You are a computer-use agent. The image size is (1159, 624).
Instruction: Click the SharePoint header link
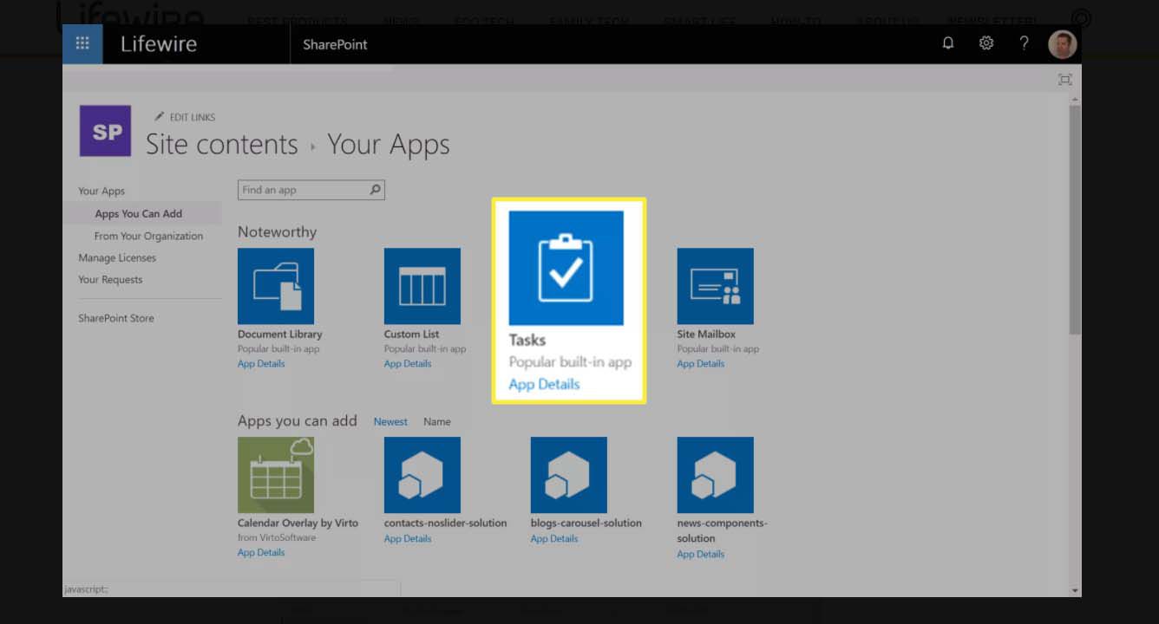[335, 44]
